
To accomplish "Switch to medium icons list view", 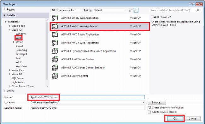I will [136, 10].
